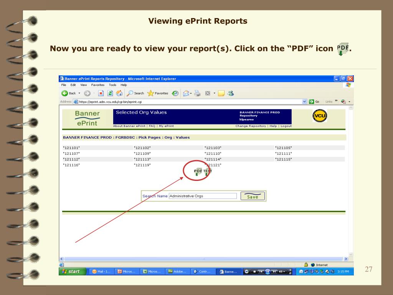Screen dimensions: 393x295
Task: Click the media player Previous track button
Action: pyautogui.click(x=261, y=272)
